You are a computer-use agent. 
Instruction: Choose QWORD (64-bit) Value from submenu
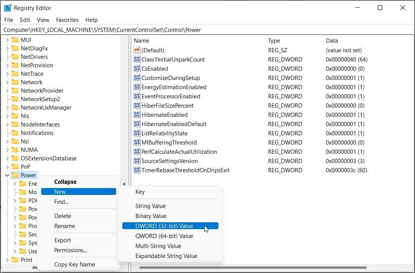(170, 236)
